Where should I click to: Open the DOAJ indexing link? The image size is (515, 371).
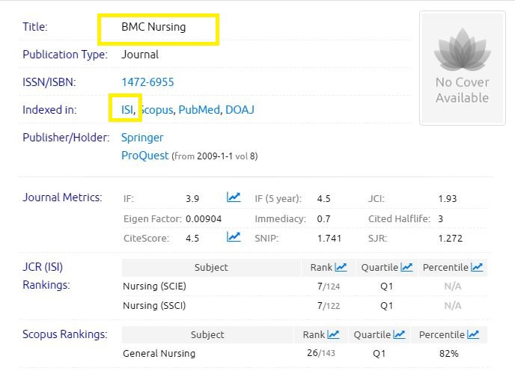point(240,110)
